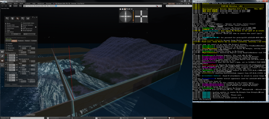The image size is (269, 119).
Task: Select the Land terraform tool icon
Action: tap(28, 18)
